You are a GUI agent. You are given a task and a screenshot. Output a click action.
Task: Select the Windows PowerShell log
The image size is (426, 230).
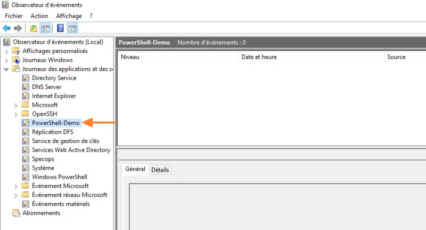(x=60, y=177)
